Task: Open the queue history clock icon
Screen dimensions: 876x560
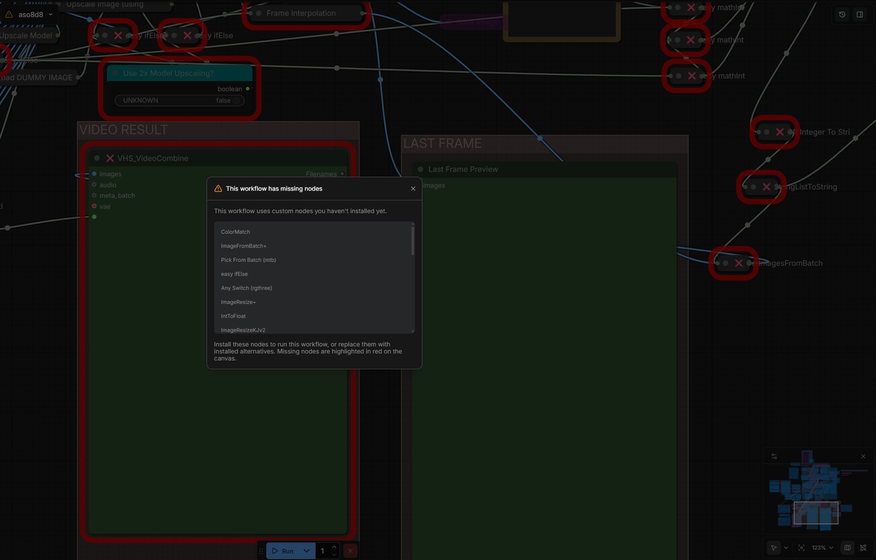Action: [842, 14]
